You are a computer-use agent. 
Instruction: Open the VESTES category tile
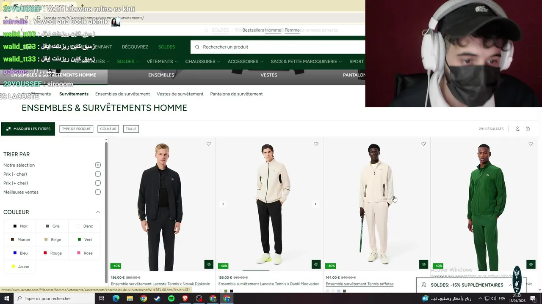(x=269, y=75)
